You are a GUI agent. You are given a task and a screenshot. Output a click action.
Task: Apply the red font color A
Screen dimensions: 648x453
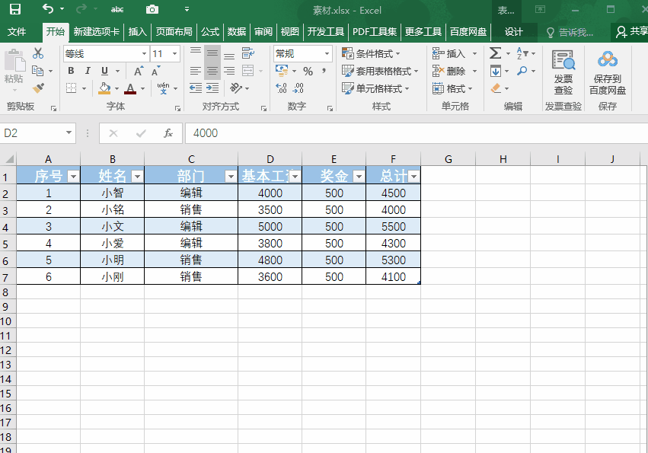point(130,88)
